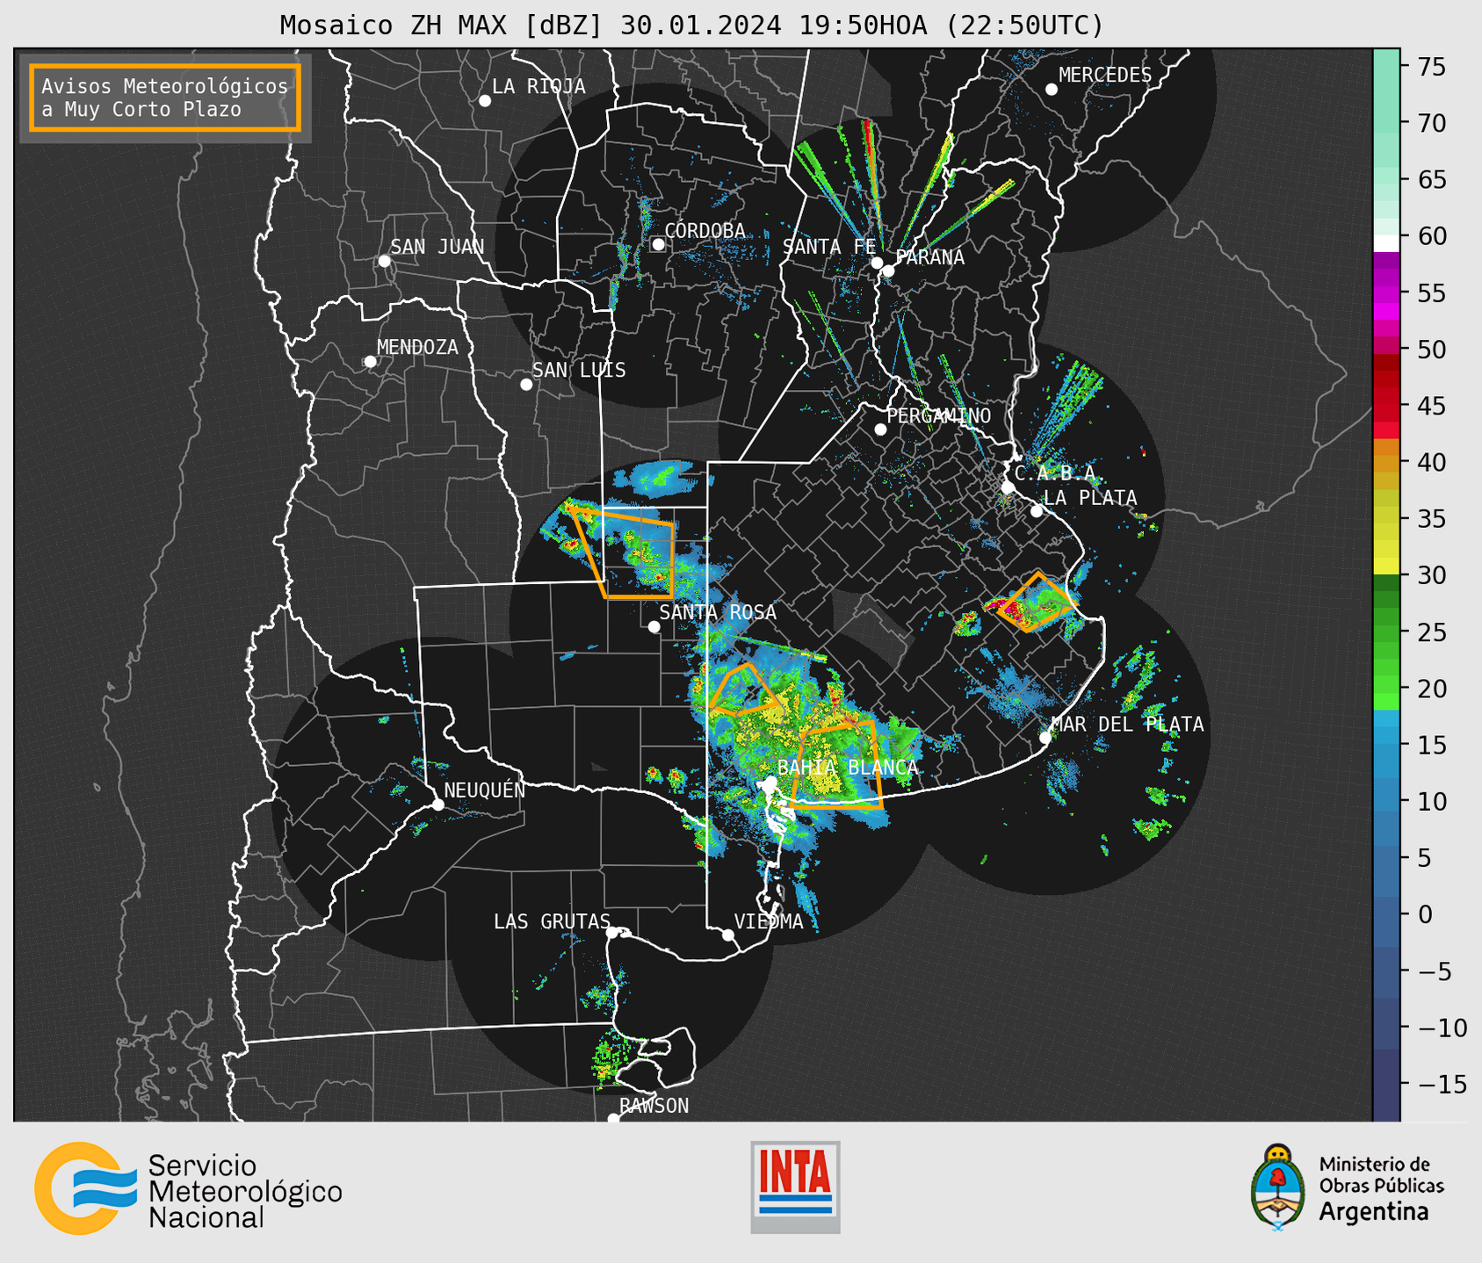Click the orange warning polygon northwest of Santa Rosa
This screenshot has width=1482, height=1263.
pyautogui.click(x=621, y=552)
